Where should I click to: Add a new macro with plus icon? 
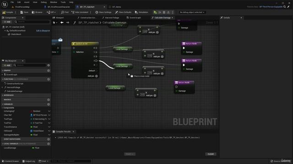coord(49,100)
